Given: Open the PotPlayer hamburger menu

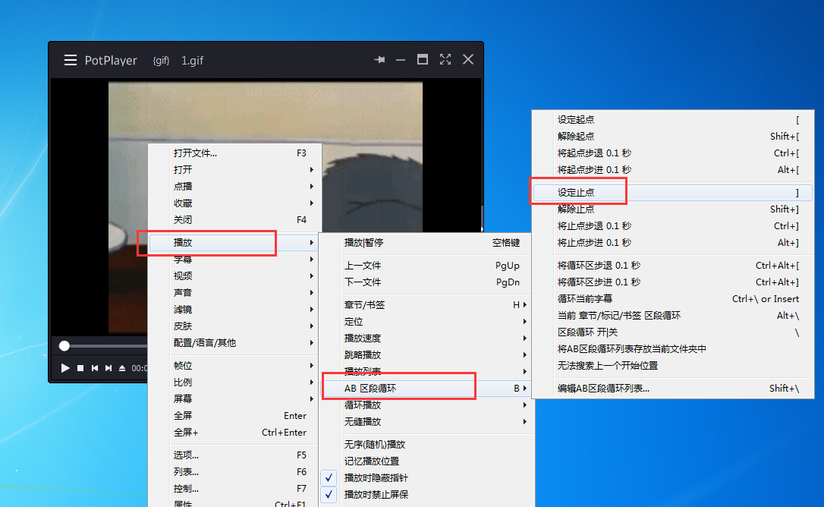Looking at the screenshot, I should click(71, 59).
